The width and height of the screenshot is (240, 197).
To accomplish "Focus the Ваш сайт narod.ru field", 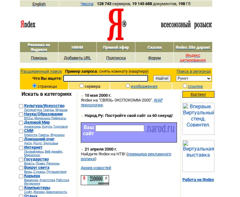I will click(x=120, y=128).
